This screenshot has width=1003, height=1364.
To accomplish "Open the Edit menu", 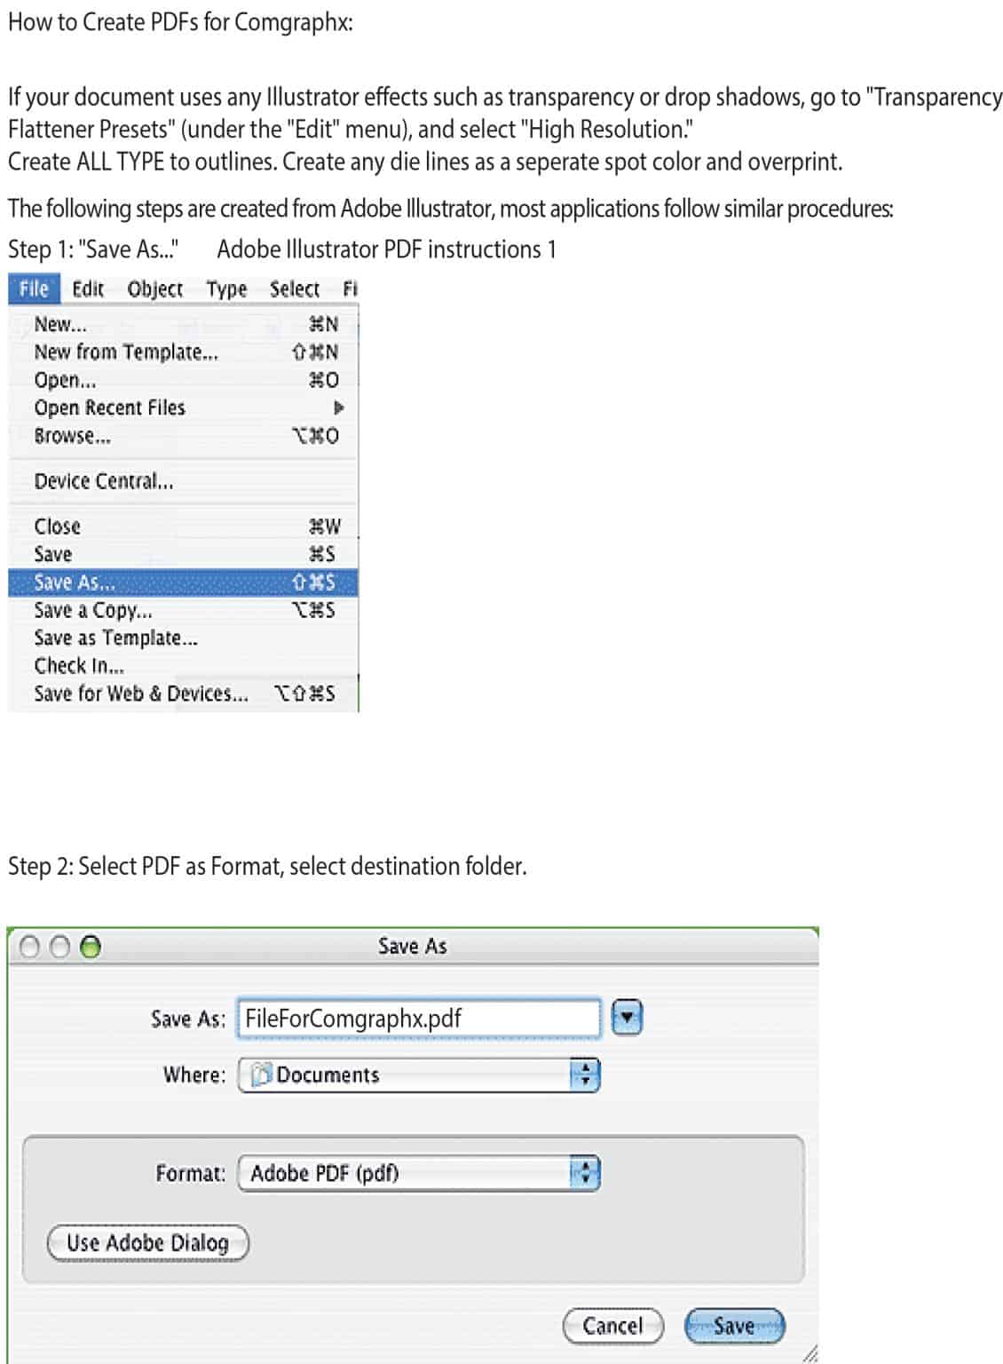I will pyautogui.click(x=88, y=289).
